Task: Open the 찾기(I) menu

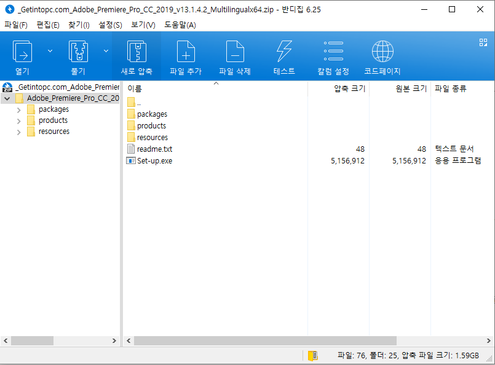Action: pyautogui.click(x=79, y=25)
